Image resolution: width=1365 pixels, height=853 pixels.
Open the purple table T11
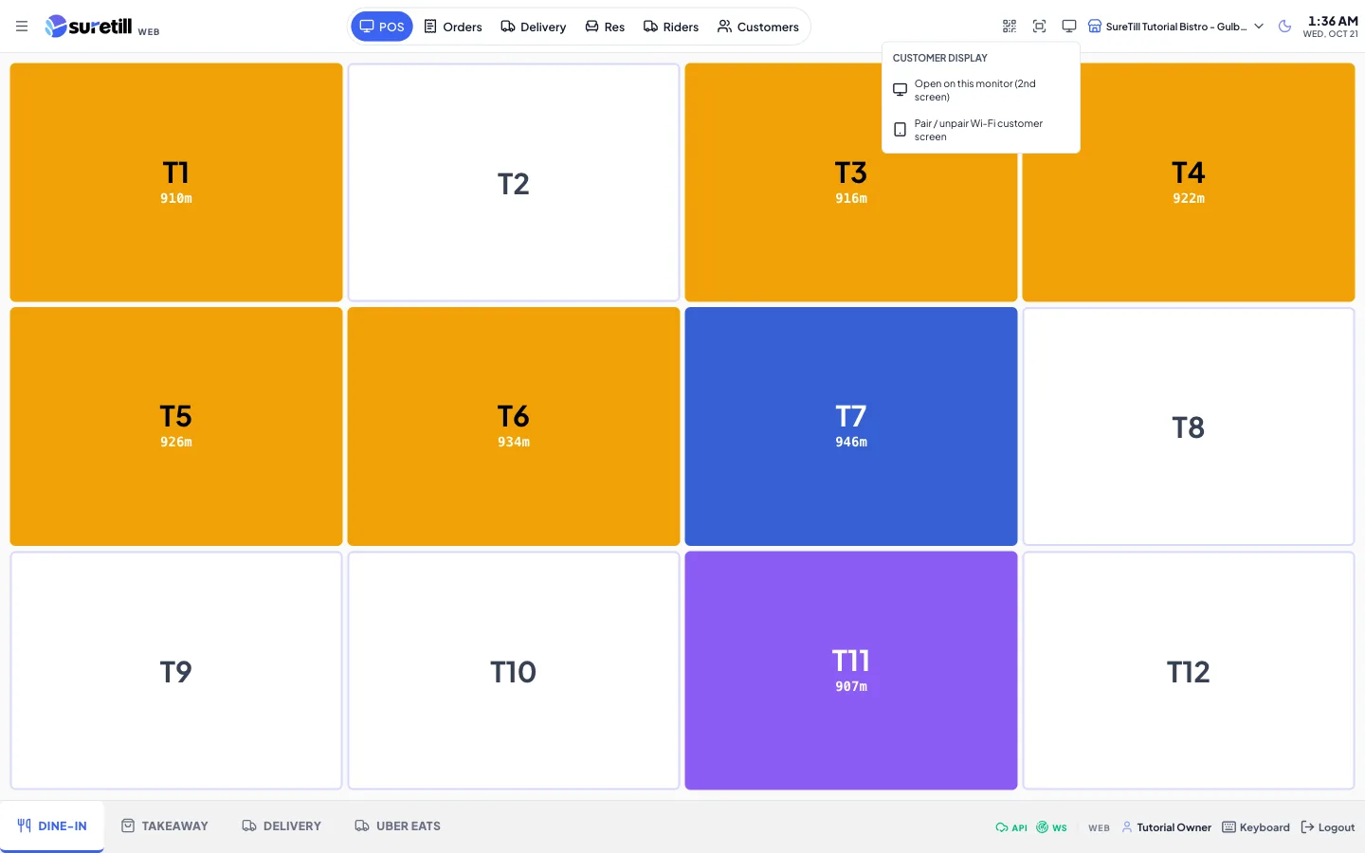(851, 670)
